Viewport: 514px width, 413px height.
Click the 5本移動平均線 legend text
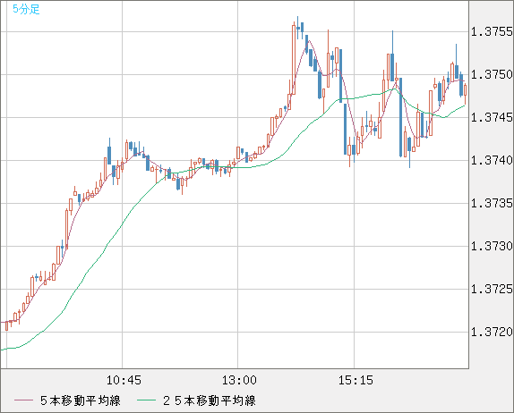coord(81,400)
